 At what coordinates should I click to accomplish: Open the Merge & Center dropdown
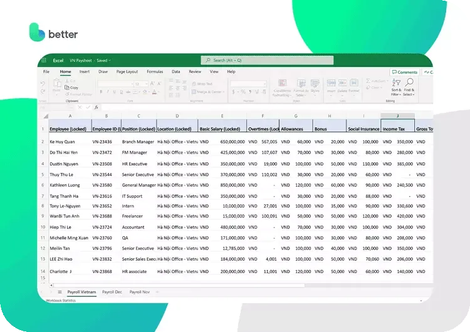pos(224,92)
